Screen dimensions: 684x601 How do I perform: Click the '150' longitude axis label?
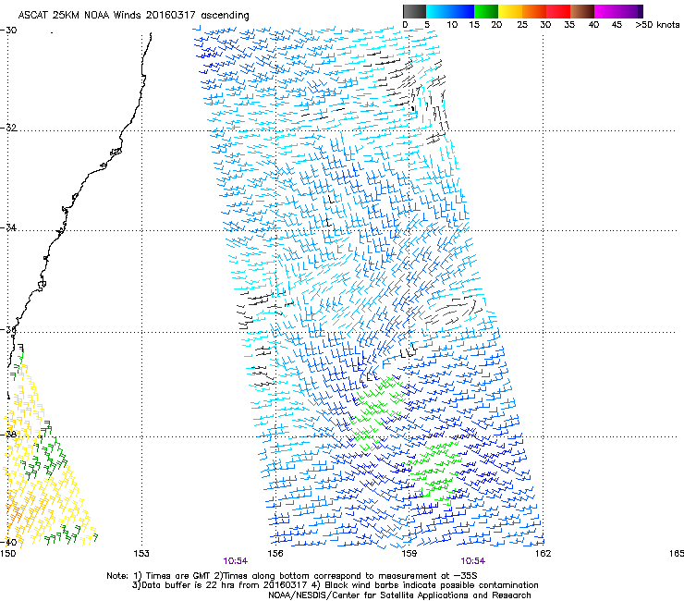(x=7, y=554)
